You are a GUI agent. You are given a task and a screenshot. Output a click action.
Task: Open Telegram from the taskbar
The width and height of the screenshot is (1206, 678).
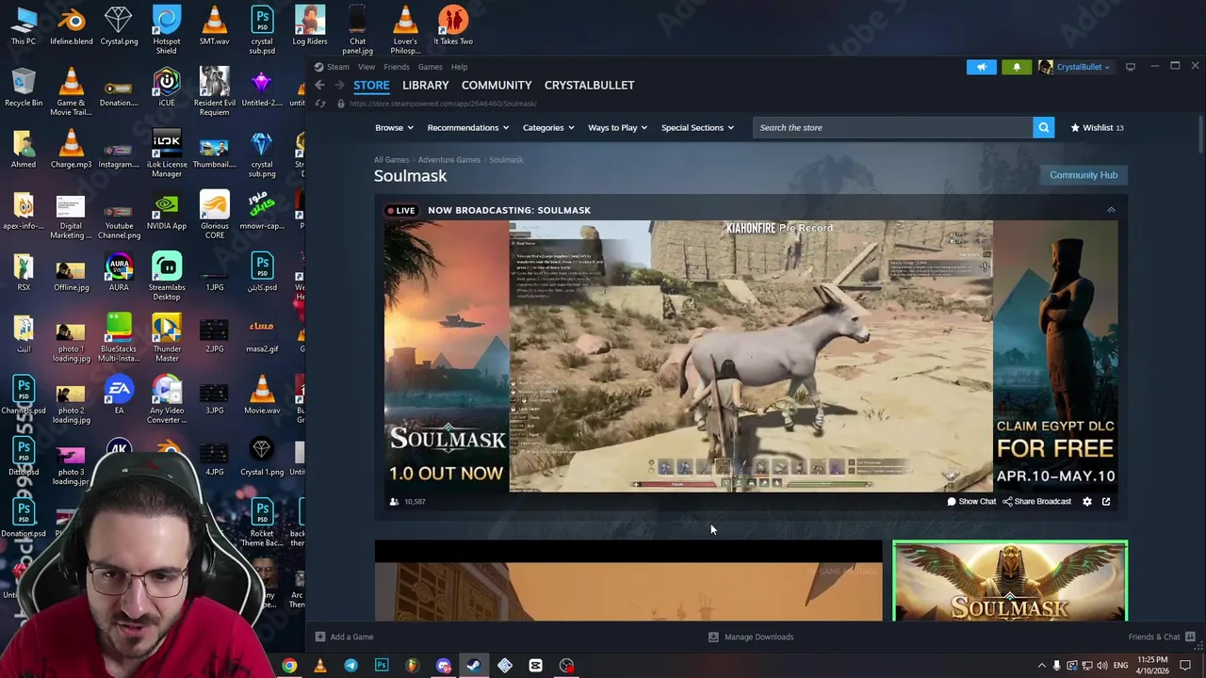tap(350, 666)
